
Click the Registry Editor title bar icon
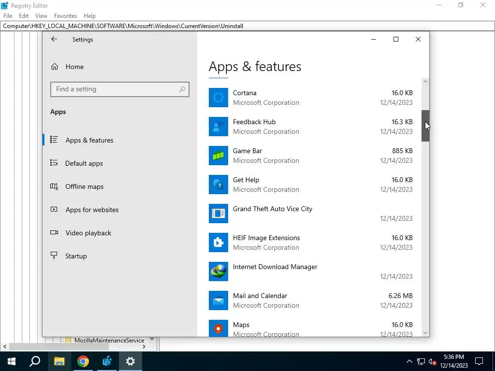click(x=4, y=5)
